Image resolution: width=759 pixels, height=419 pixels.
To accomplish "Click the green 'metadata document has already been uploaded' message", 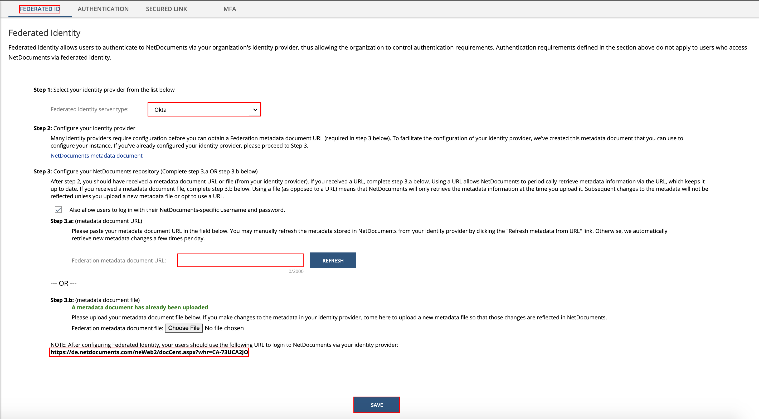I will pos(140,307).
